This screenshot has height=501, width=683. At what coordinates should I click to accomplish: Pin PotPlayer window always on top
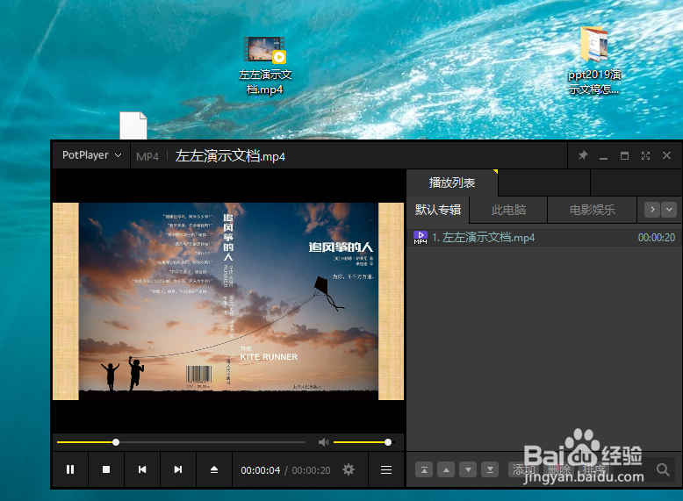[583, 155]
